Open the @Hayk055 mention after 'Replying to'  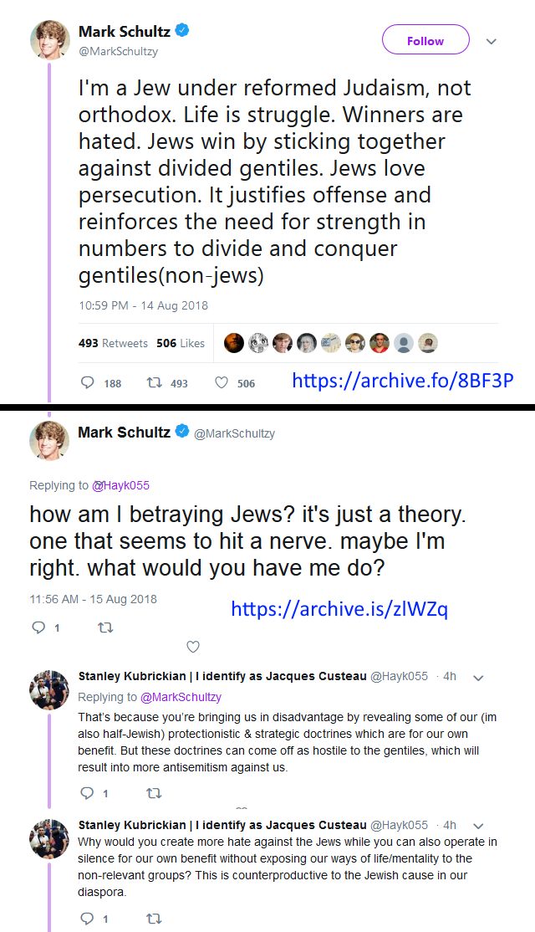120,485
